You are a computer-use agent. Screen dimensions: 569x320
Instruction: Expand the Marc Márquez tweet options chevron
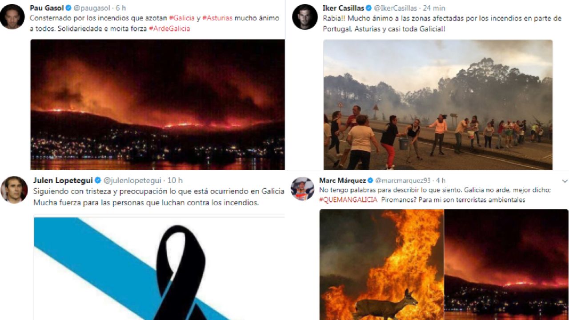(565, 181)
